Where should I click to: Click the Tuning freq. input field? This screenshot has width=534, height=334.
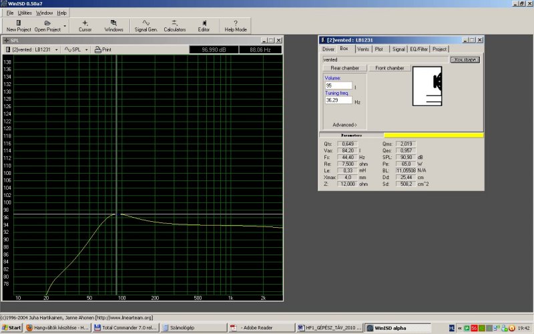(338, 101)
